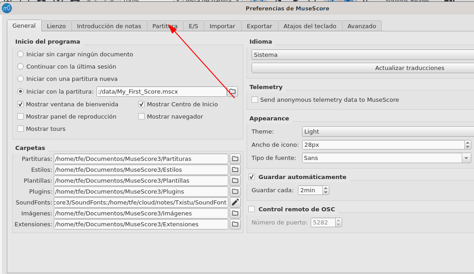474x274 pixels.
Task: Open the Partitura tab
Action: tap(165, 26)
